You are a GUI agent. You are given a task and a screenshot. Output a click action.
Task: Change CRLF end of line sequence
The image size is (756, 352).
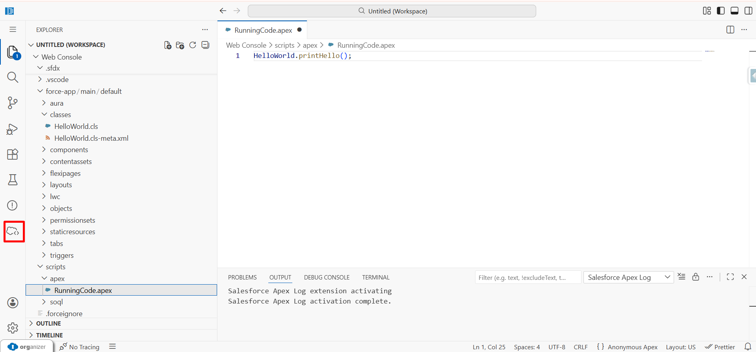point(581,347)
